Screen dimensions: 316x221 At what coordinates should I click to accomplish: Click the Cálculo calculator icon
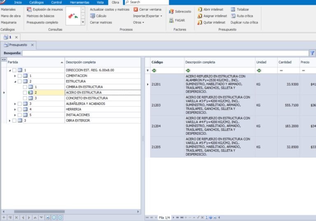click(x=93, y=16)
